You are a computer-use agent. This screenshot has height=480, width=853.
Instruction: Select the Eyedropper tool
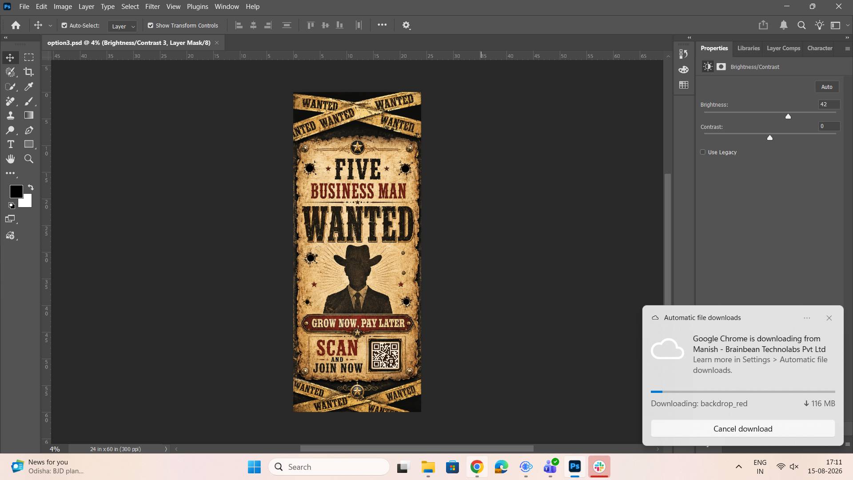[29, 87]
